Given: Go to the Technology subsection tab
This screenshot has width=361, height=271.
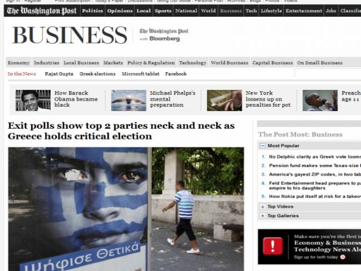Looking at the screenshot, I should pos(192,63).
